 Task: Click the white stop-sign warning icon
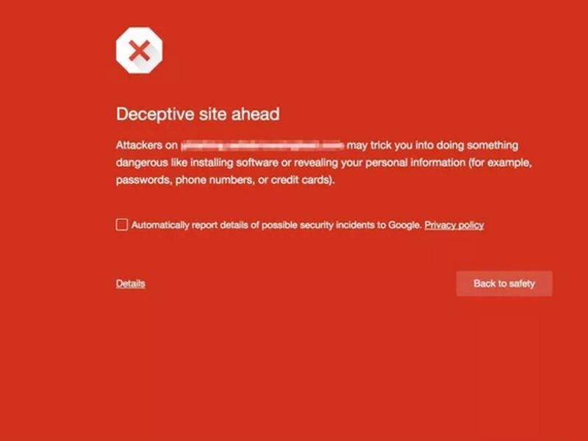(x=139, y=50)
